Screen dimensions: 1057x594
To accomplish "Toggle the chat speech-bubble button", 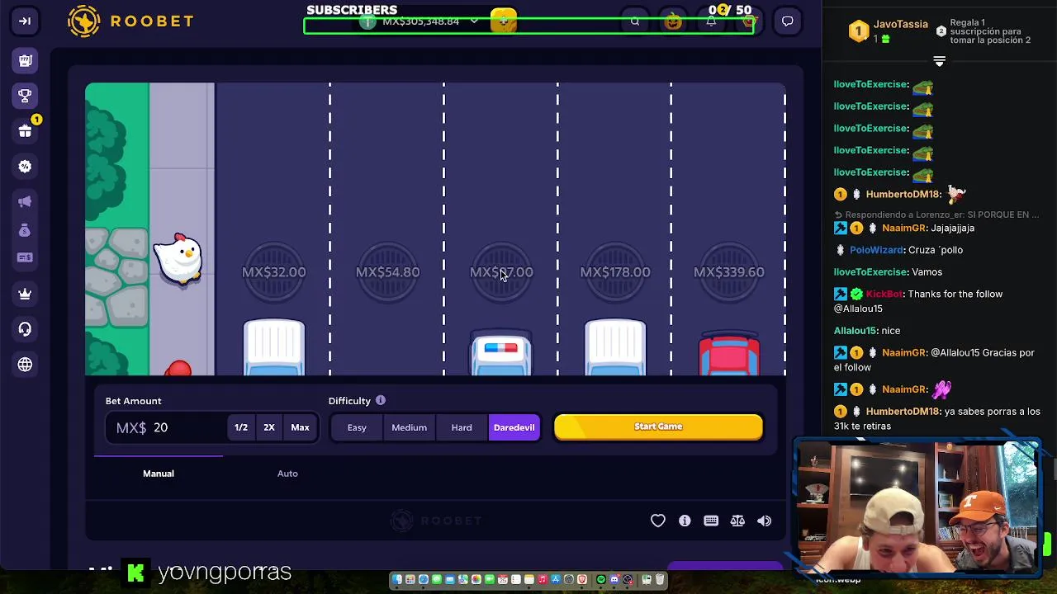I will 788,21.
